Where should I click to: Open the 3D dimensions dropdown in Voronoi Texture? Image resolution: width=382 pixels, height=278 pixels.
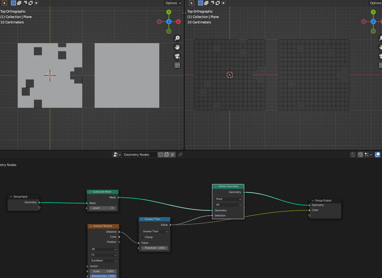coord(103,249)
